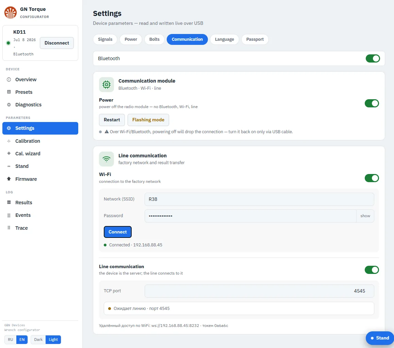The image size is (394, 348).
Task: Select the EN language option
Action: pyautogui.click(x=22, y=340)
